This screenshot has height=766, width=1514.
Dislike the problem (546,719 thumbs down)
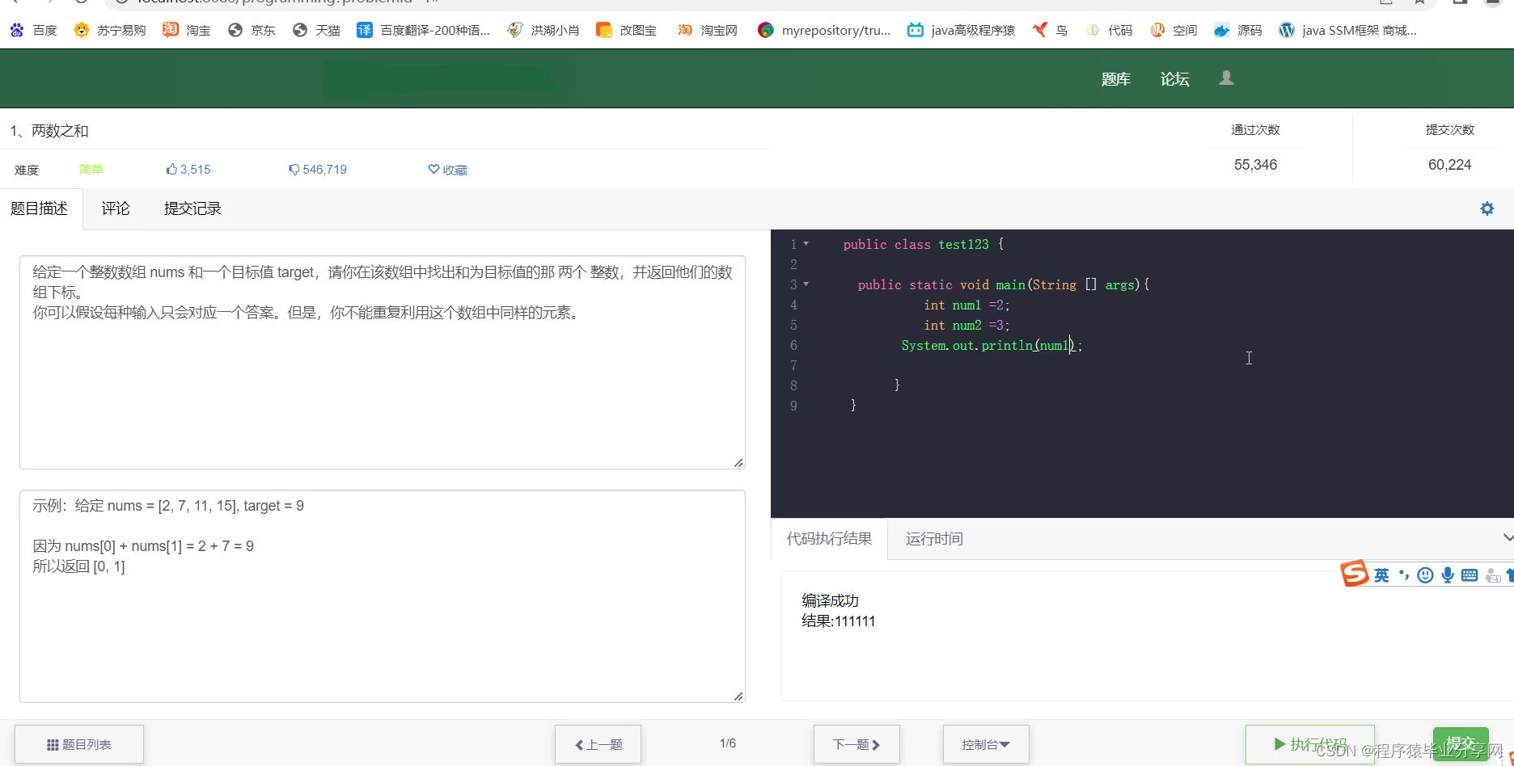point(317,170)
